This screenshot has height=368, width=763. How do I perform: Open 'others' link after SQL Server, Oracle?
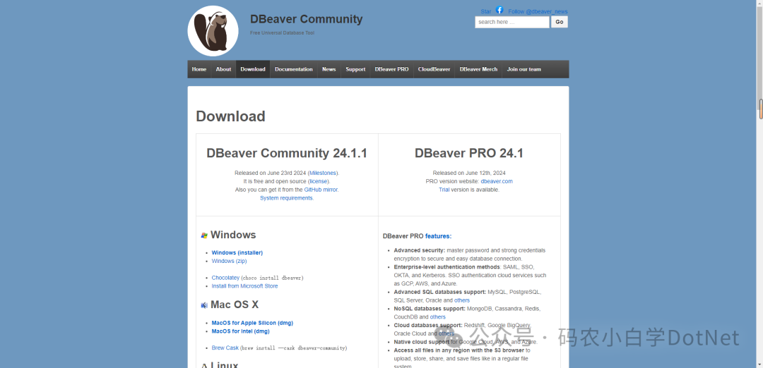tap(462, 300)
